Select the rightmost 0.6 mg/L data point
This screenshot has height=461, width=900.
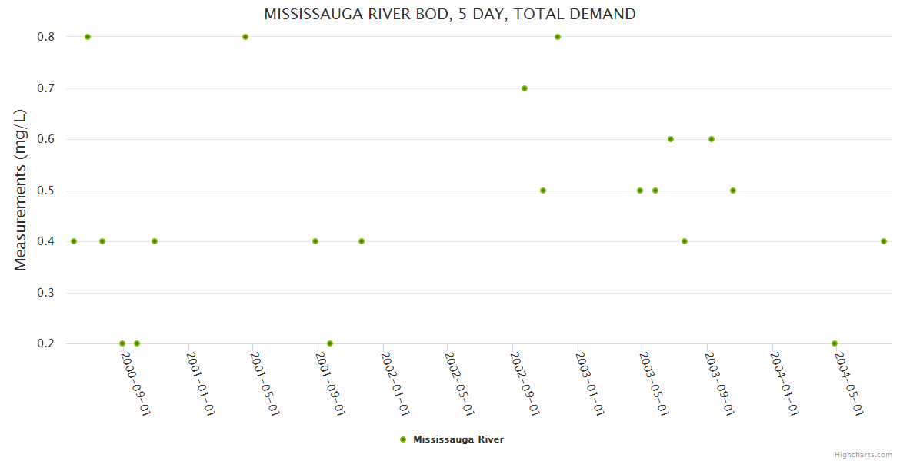tap(712, 139)
